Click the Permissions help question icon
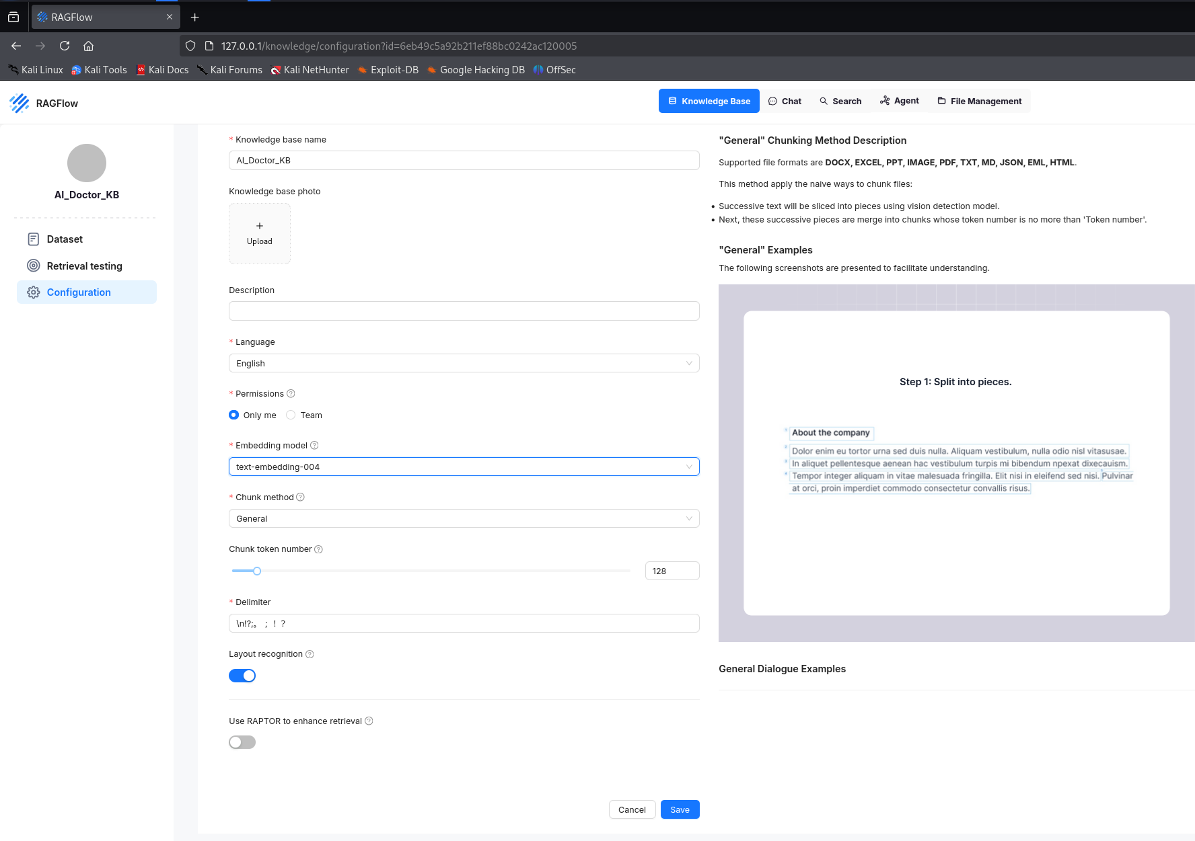 tap(291, 394)
